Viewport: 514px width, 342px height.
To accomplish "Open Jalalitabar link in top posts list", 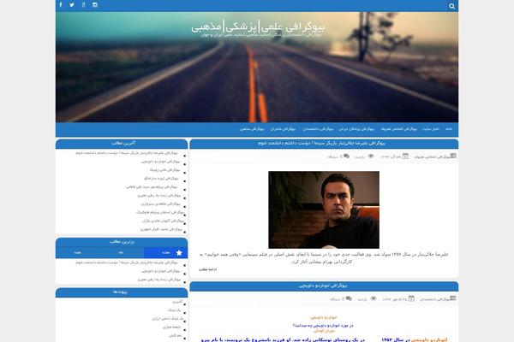I will pos(127,262).
